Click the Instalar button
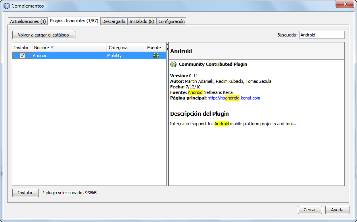 pyautogui.click(x=25, y=193)
